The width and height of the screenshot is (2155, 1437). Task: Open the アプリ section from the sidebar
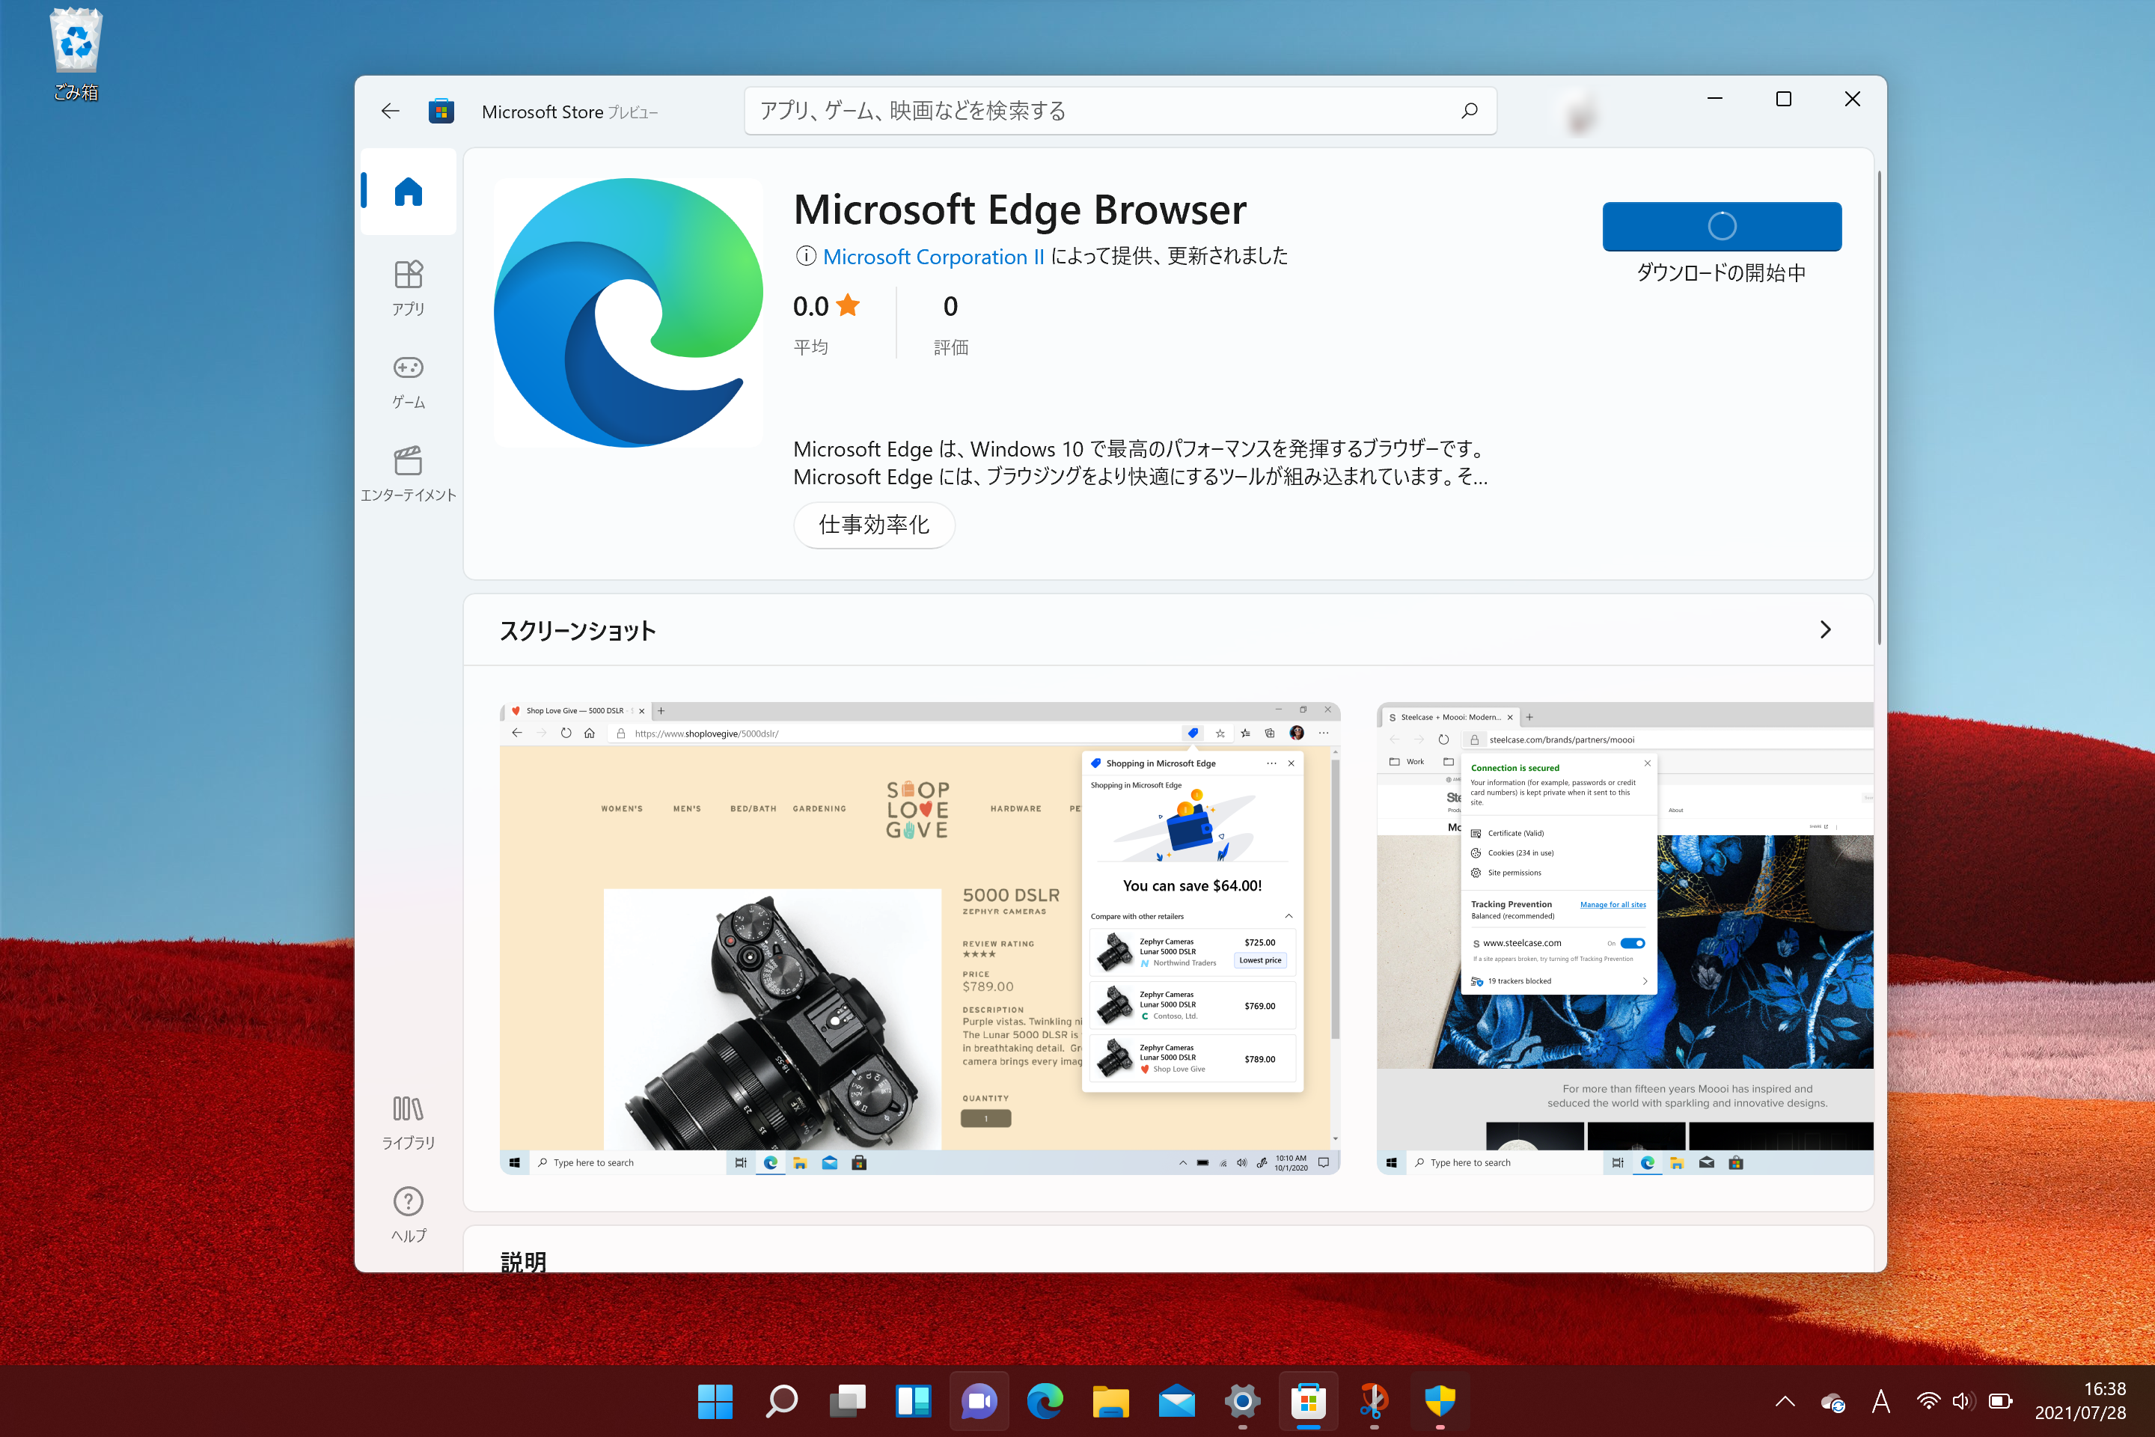coord(408,286)
